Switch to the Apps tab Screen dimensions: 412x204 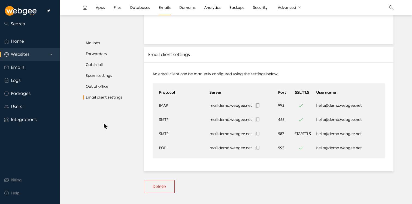click(100, 8)
